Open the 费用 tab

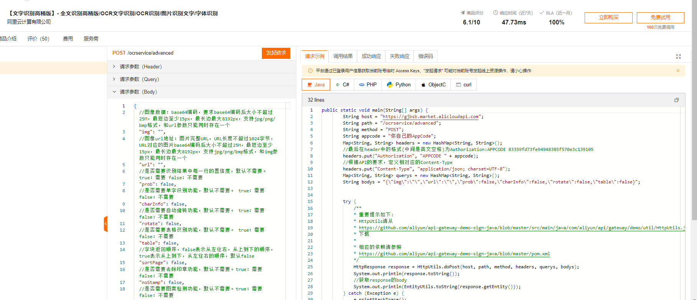[x=68, y=39]
